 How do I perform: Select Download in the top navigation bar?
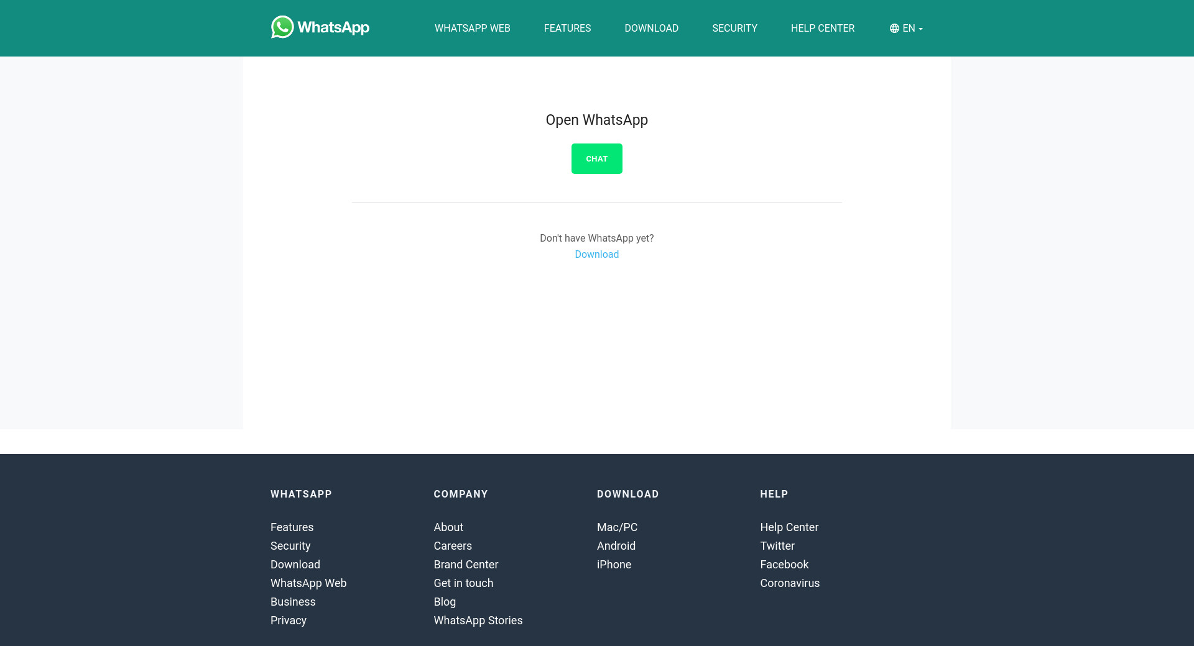[652, 29]
